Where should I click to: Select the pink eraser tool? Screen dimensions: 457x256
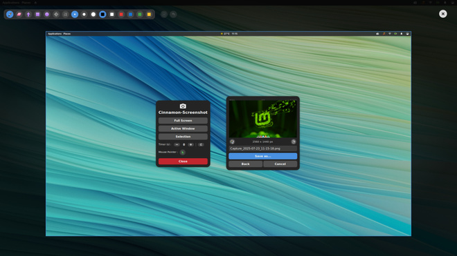[19, 14]
